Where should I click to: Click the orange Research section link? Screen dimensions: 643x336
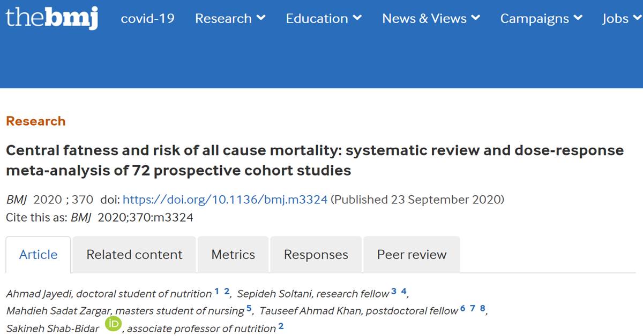click(36, 121)
